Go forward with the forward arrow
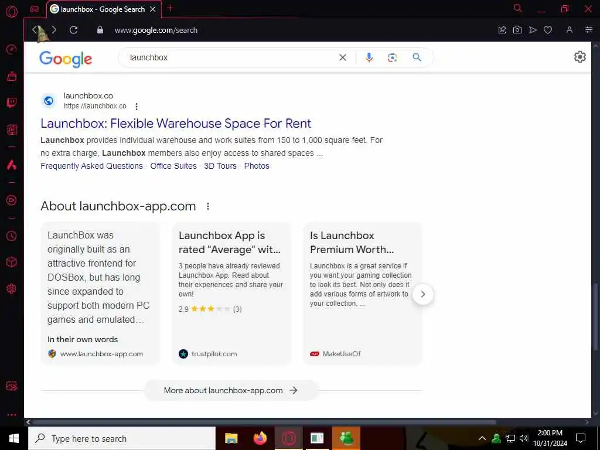600x450 pixels. [x=54, y=30]
